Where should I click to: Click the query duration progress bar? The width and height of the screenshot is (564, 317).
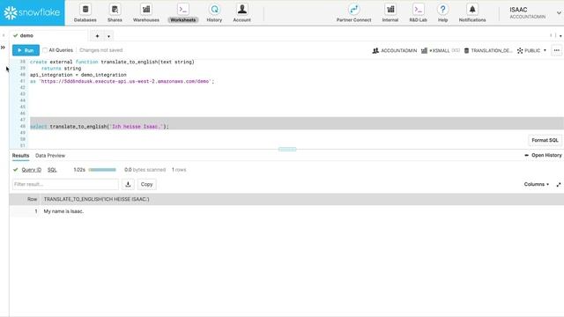[x=102, y=170]
